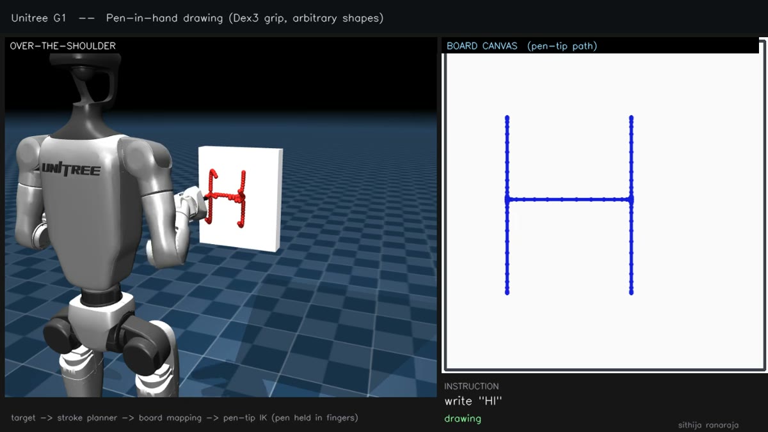Select the "OVER-THE-SHOULDER" view label
Image resolution: width=768 pixels, height=432 pixels.
point(63,46)
